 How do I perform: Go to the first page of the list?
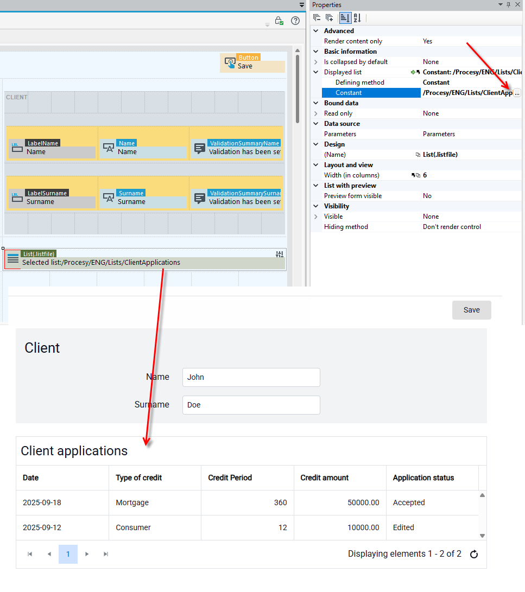30,554
